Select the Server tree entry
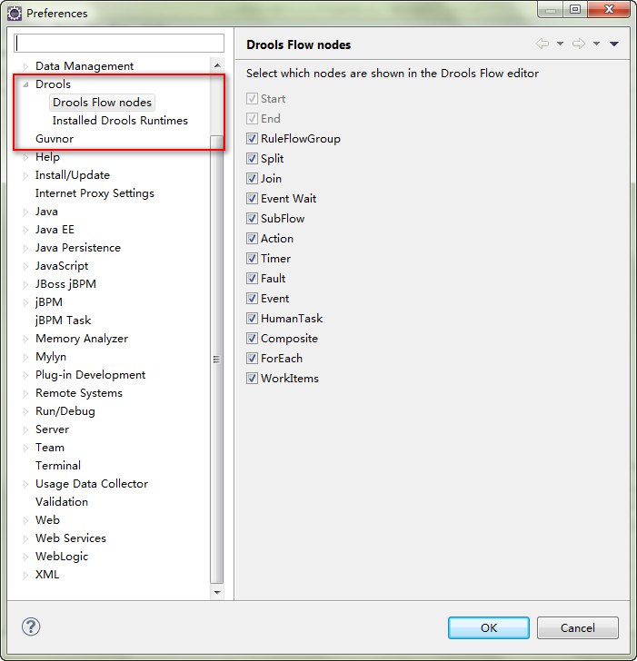637x661 pixels. click(52, 429)
